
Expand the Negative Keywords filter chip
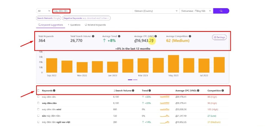click(x=86, y=18)
